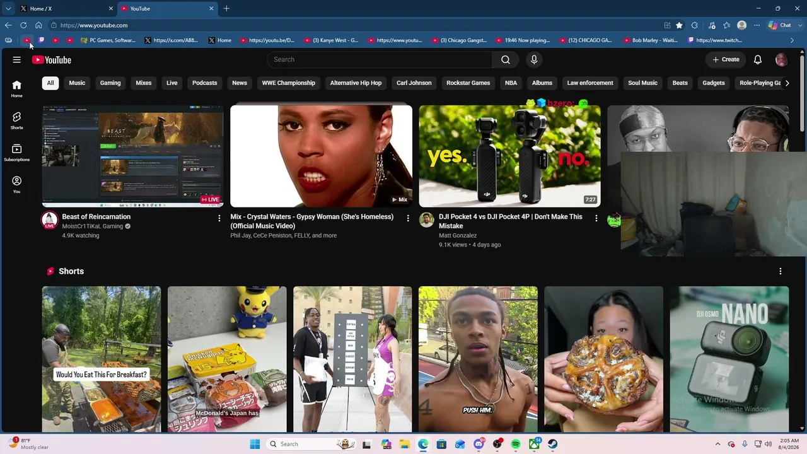Select the Podcasts filter chip

(205, 83)
